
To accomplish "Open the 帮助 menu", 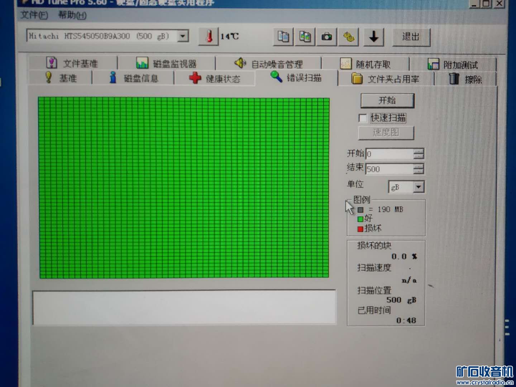I will pyautogui.click(x=72, y=15).
